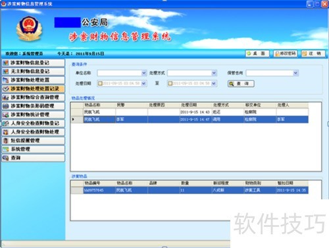Click the lock icon on 修改密码

click(277, 53)
